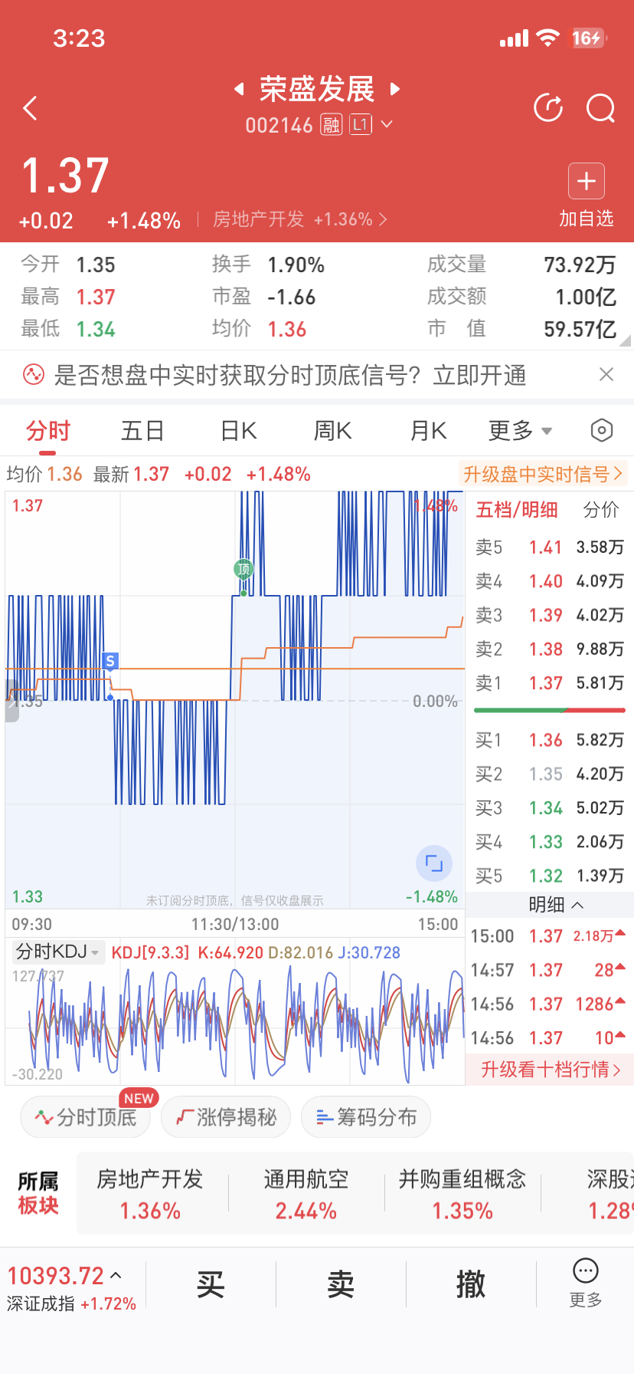The width and height of the screenshot is (634, 1374).
Task: Tap 立即开通 signal subscription banner
Action: (480, 375)
